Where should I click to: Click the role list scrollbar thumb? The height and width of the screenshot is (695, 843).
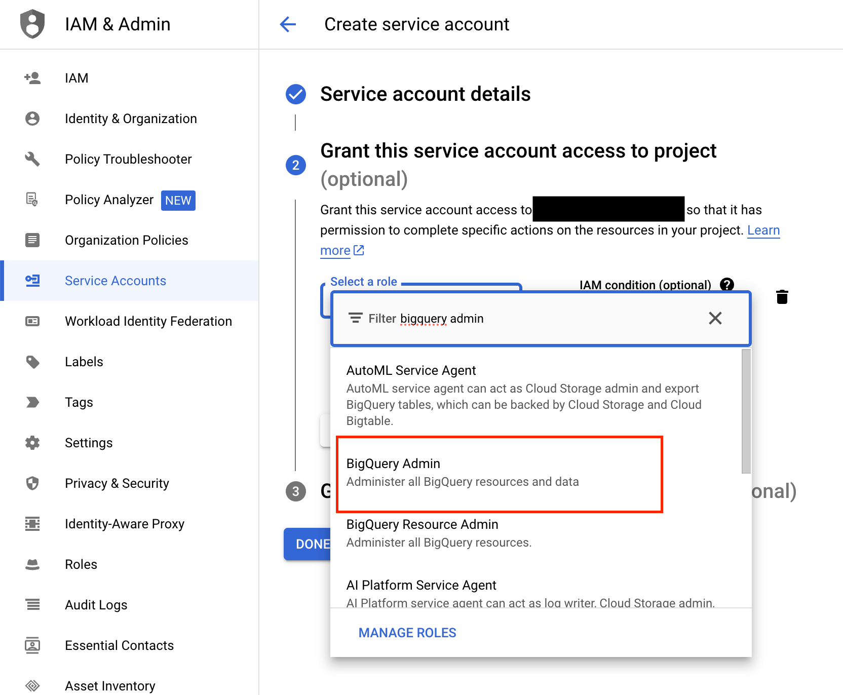746,411
